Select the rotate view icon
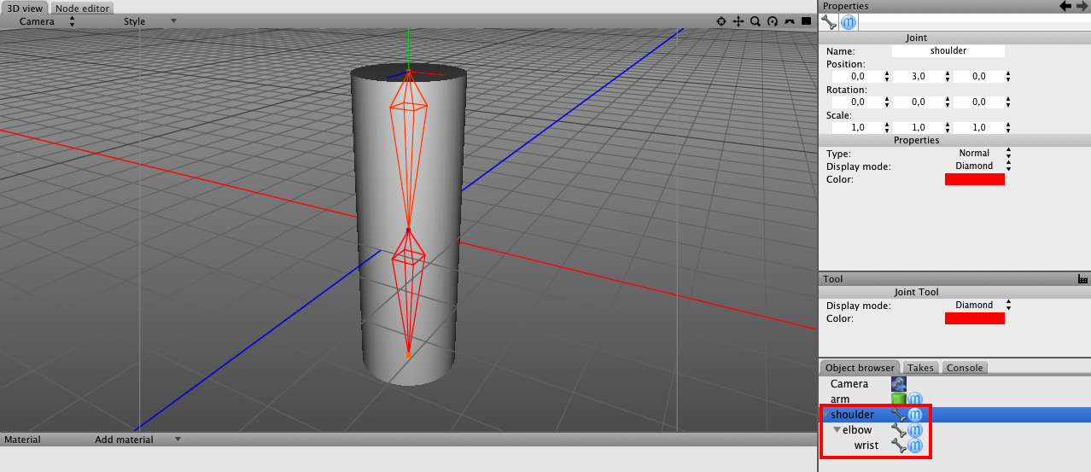The width and height of the screenshot is (1091, 472). [773, 21]
